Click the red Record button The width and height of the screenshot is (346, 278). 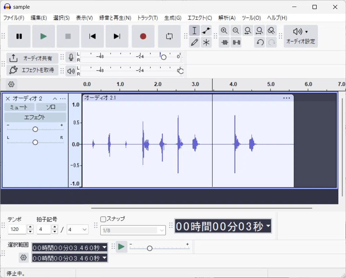pyautogui.click(x=143, y=36)
